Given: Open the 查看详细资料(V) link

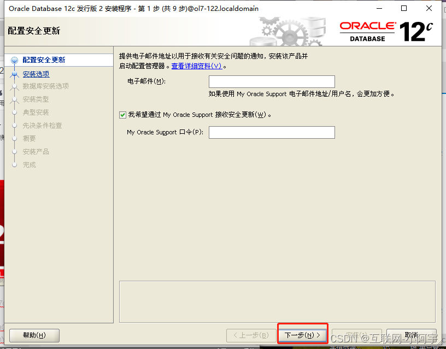Looking at the screenshot, I should point(197,66).
